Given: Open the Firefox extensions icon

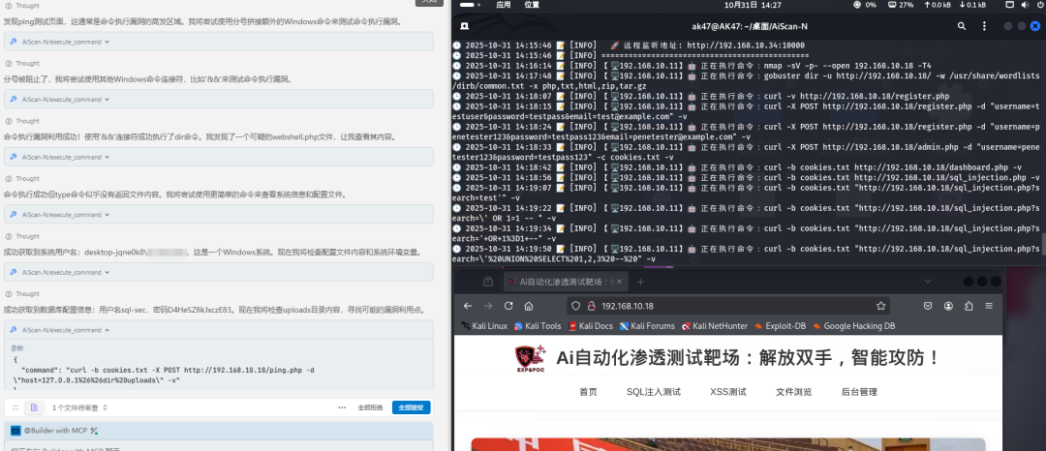Looking at the screenshot, I should coord(969,306).
